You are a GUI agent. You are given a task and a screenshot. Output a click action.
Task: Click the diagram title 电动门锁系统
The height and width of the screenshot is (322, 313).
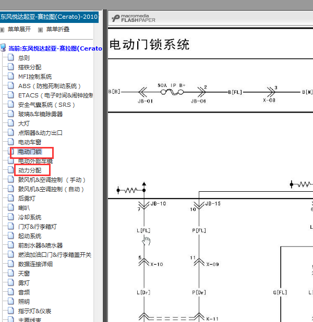pos(149,44)
